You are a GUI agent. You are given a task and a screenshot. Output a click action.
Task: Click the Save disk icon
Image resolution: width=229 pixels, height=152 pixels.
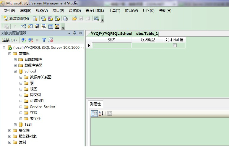click(x=81, y=18)
